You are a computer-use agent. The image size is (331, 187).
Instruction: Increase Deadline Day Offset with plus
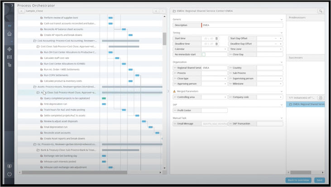click(281, 44)
